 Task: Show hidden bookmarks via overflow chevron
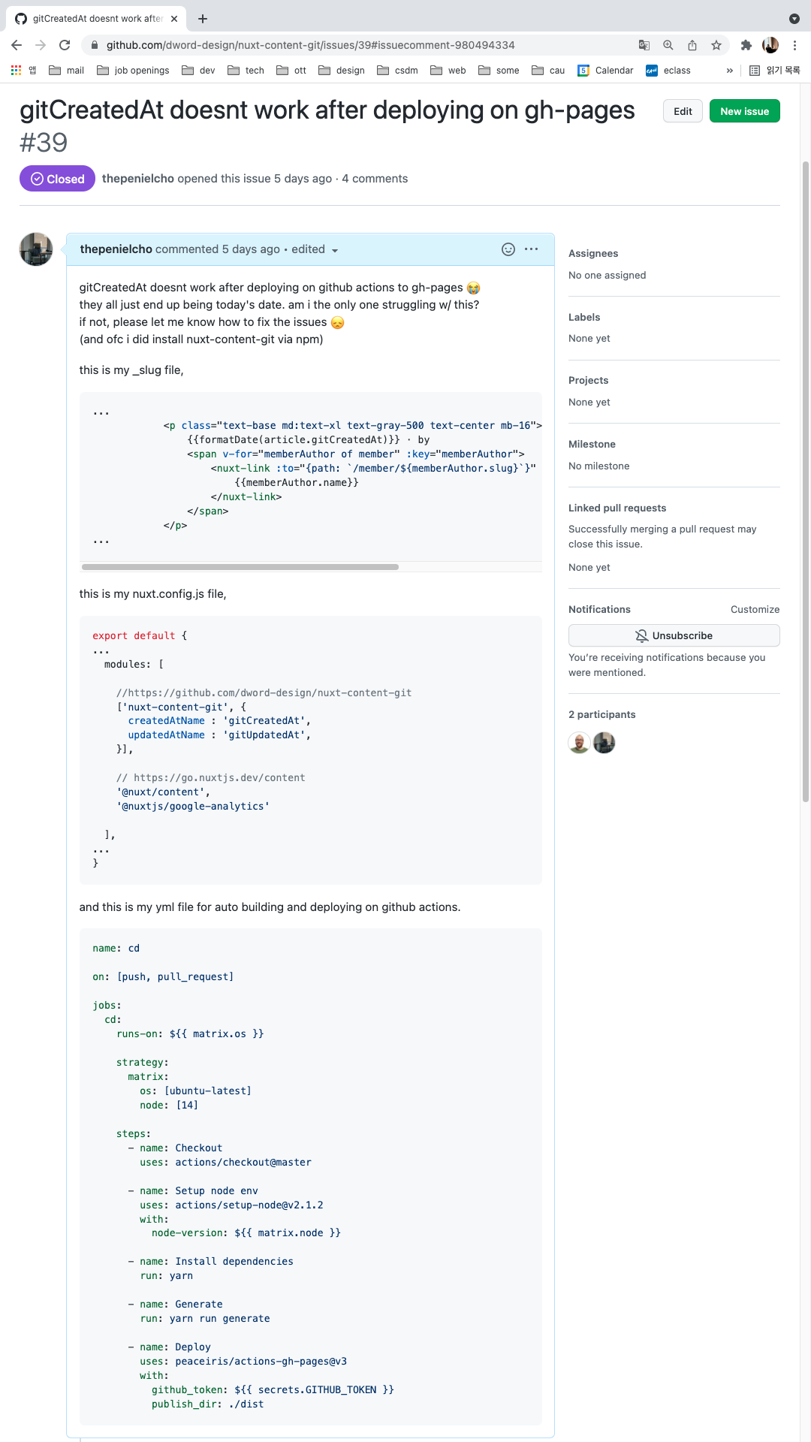(x=729, y=71)
